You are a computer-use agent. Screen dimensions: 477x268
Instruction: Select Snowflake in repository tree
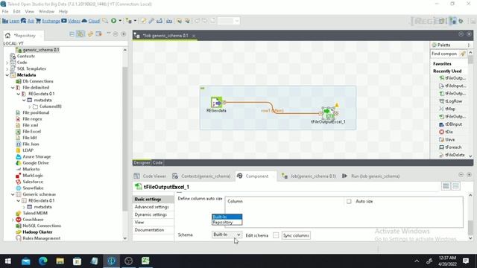coord(33,188)
